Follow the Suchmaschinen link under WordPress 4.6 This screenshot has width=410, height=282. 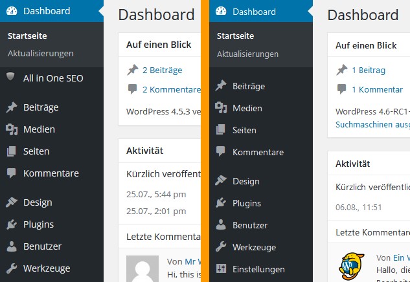point(372,123)
